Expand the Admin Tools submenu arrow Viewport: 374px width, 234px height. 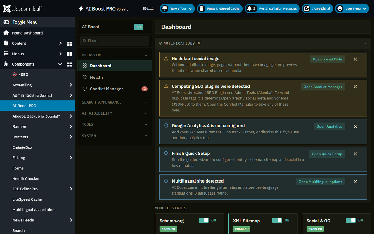point(71,95)
